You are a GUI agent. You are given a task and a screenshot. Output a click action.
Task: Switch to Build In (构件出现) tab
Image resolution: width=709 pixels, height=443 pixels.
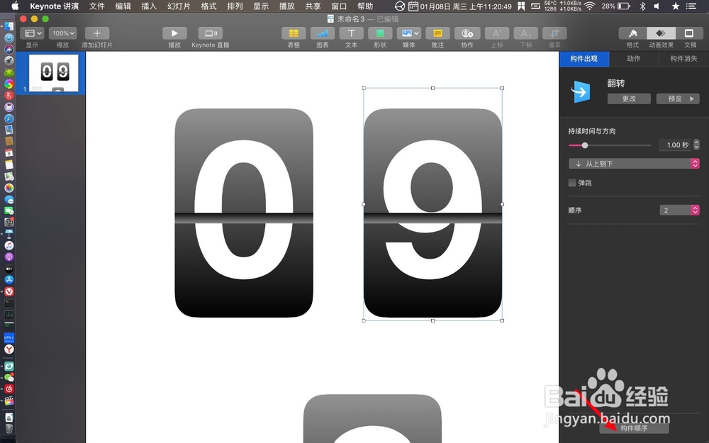(584, 59)
